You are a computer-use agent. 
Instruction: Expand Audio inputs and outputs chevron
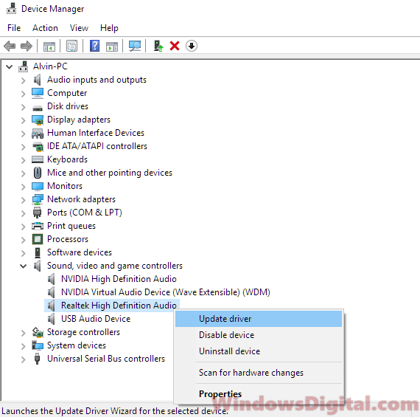coord(24,80)
